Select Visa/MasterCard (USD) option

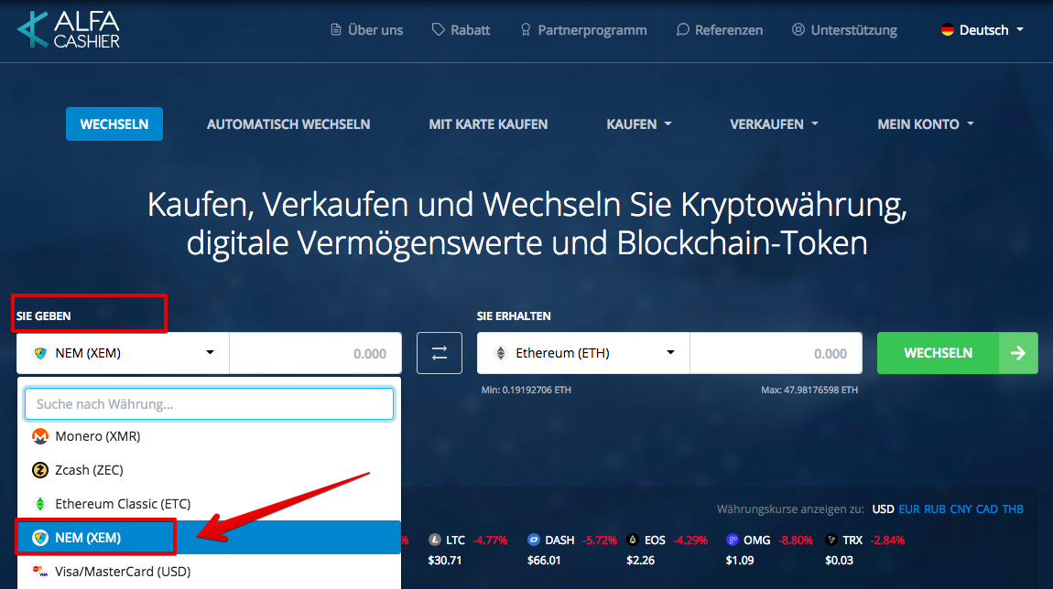209,572
